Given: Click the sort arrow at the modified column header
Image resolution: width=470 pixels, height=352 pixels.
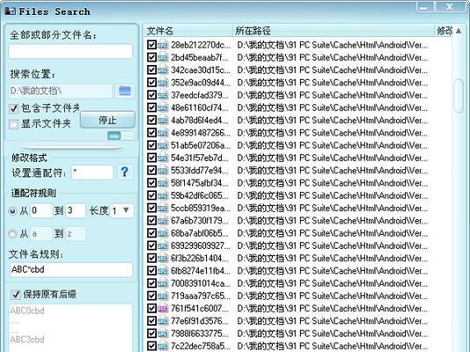Looking at the screenshot, I should tap(459, 31).
